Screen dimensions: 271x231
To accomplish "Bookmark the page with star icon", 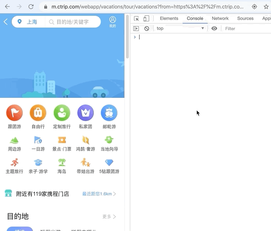I will 266,7.
